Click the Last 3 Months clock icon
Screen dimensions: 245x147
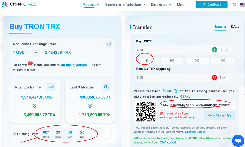(106, 87)
